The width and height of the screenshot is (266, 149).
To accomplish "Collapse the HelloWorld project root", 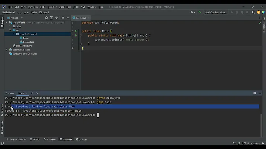I will coord(7,22).
